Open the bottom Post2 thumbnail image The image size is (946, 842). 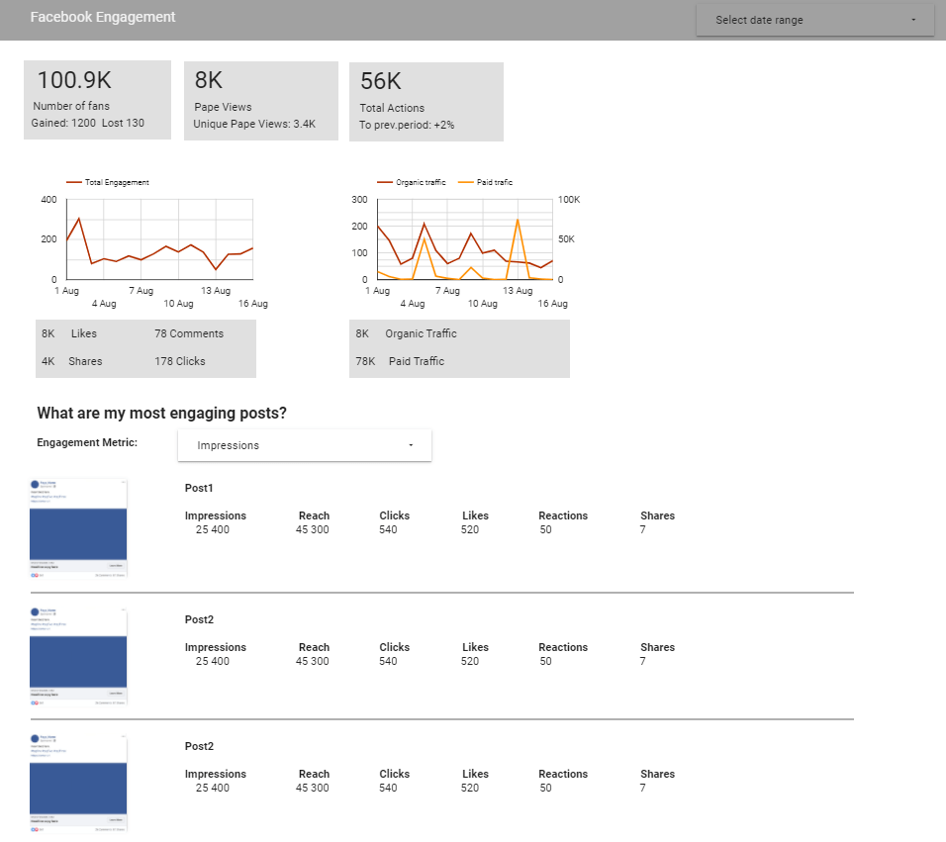pyautogui.click(x=78, y=783)
